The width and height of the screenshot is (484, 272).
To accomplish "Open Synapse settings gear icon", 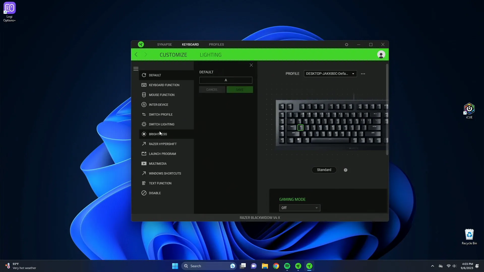I will point(347,45).
